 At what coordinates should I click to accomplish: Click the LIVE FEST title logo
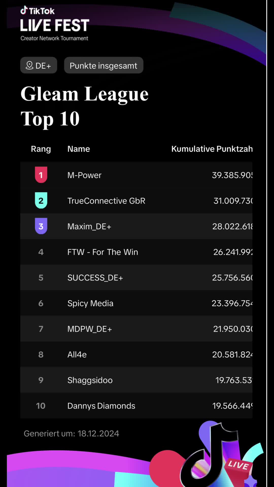pos(55,25)
